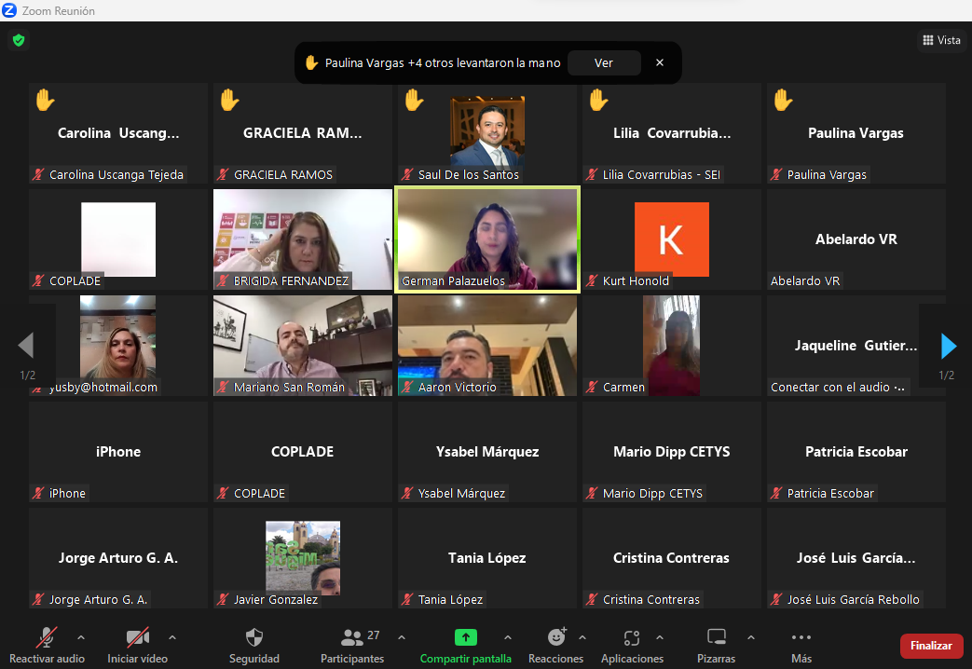
Task: Expand chevron next to Participantes
Action: click(402, 637)
